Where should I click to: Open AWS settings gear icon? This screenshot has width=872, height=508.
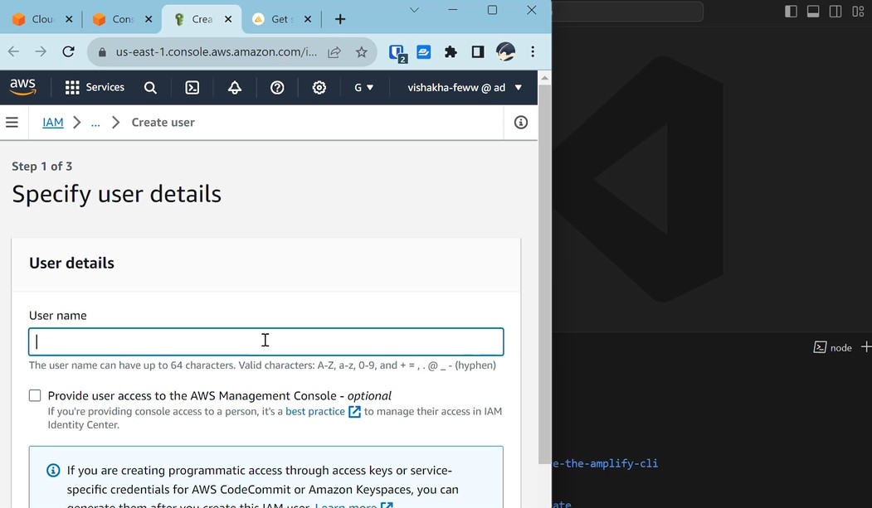click(319, 87)
